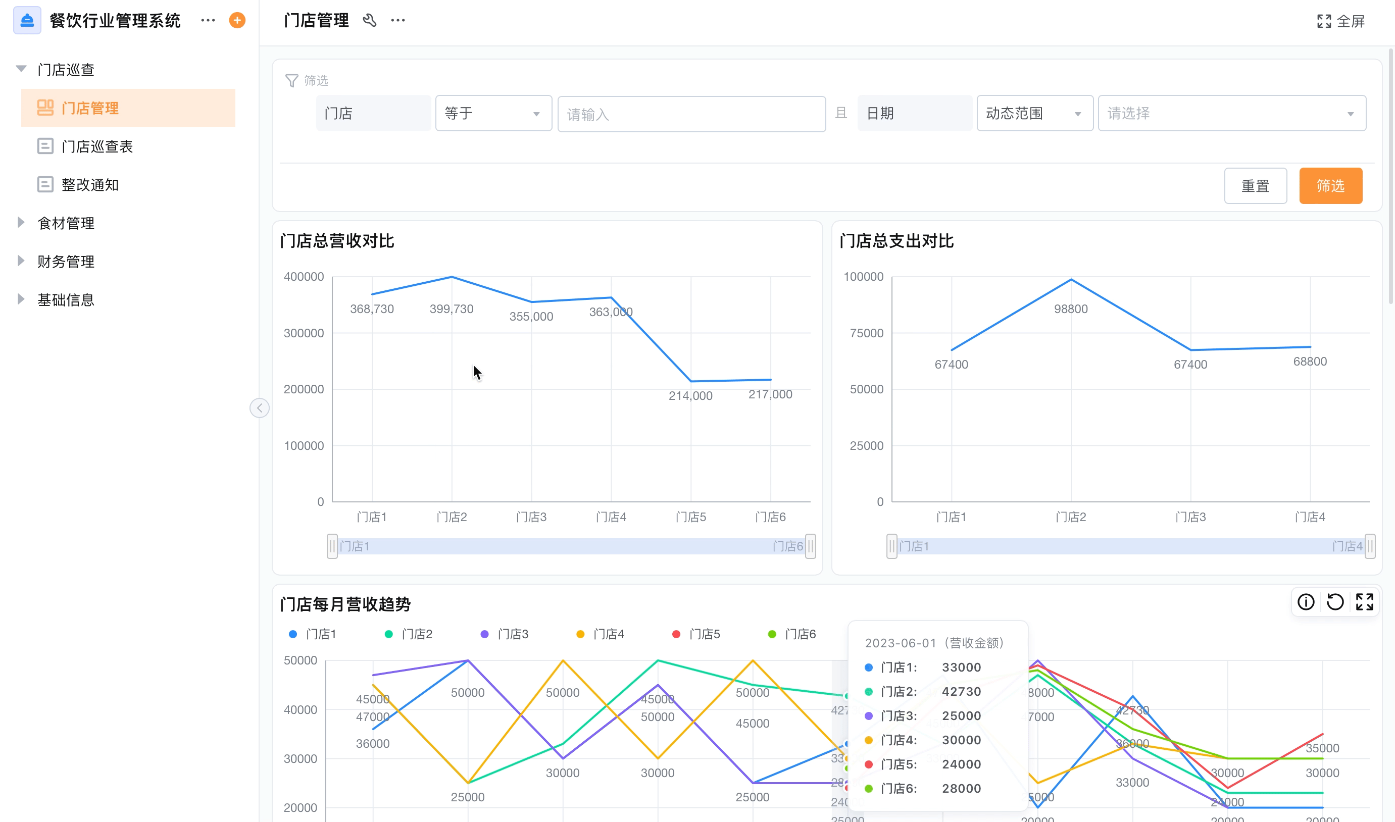Refresh the 门店每月营收趋势 chart
This screenshot has height=822, width=1395.
tap(1334, 602)
